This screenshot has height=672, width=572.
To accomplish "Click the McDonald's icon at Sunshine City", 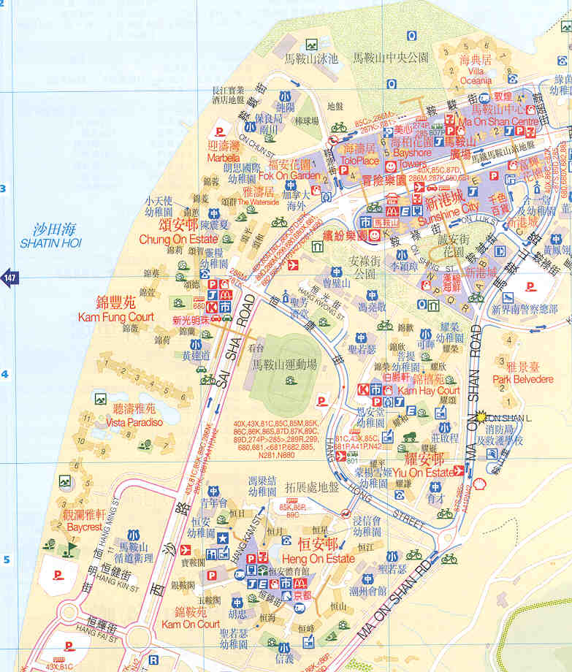I will pyautogui.click(x=392, y=211).
